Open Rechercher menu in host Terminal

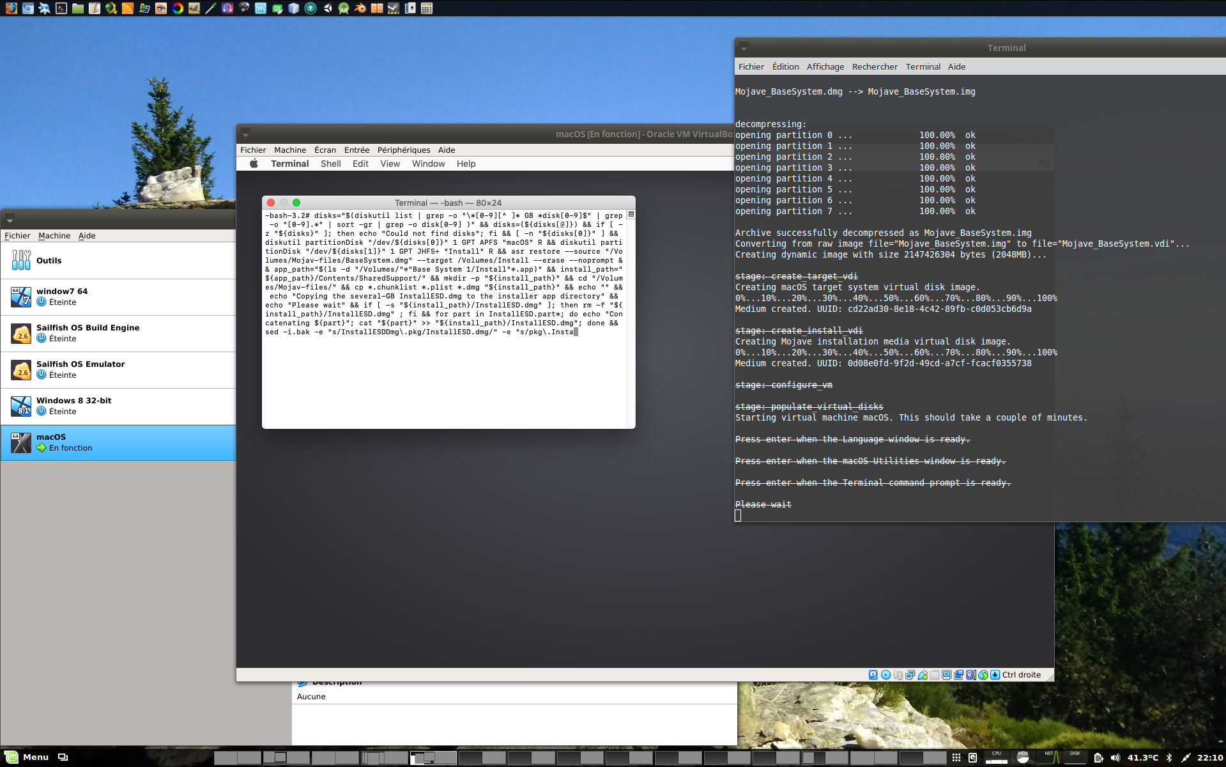[875, 66]
